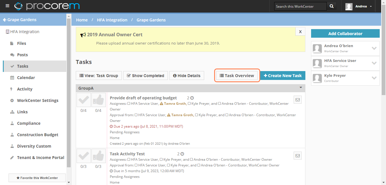Image resolution: width=386 pixels, height=185 pixels.
Task: Go to HFA Integration breadcrumb link
Action: tap(112, 20)
